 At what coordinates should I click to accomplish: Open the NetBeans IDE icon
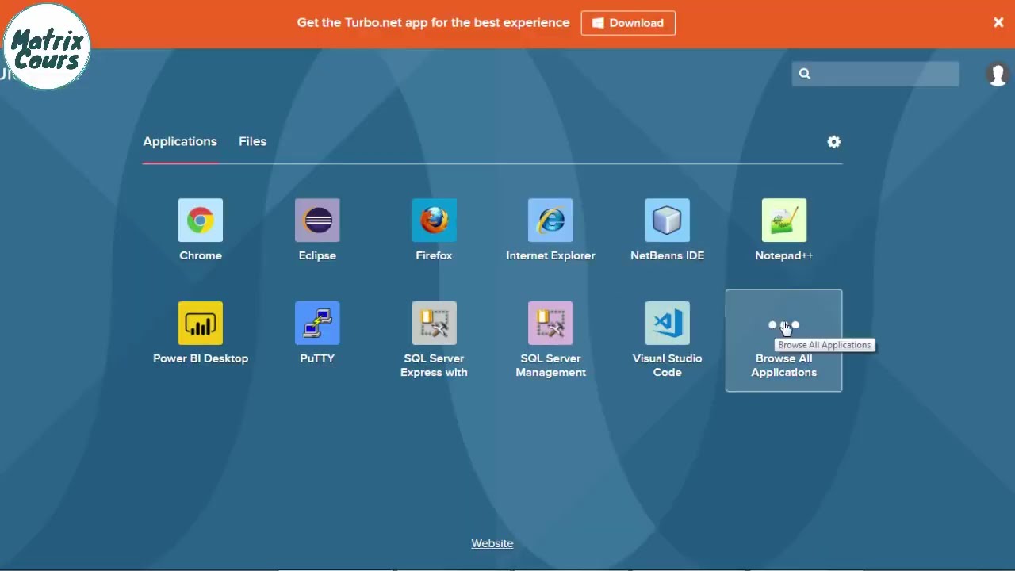click(667, 220)
